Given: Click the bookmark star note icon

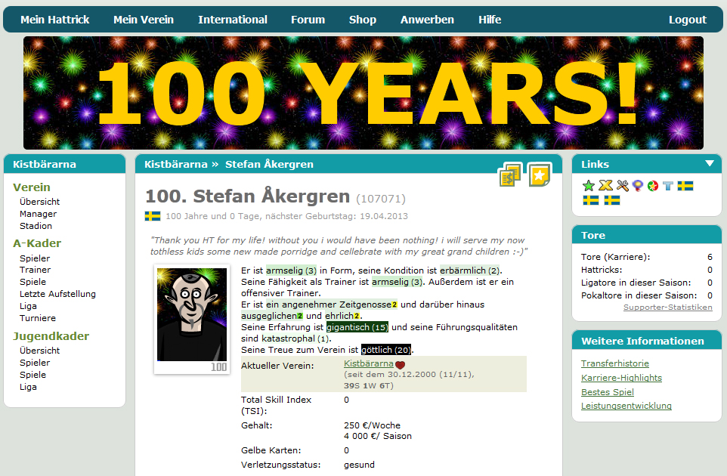Looking at the screenshot, I should click(540, 175).
